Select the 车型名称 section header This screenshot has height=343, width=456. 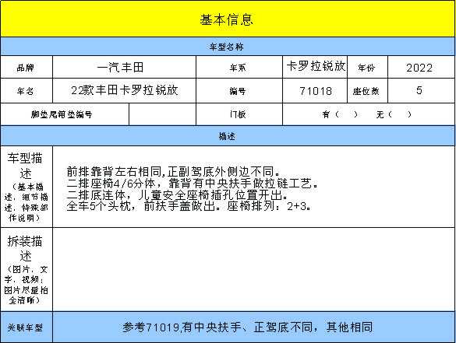[228, 47]
